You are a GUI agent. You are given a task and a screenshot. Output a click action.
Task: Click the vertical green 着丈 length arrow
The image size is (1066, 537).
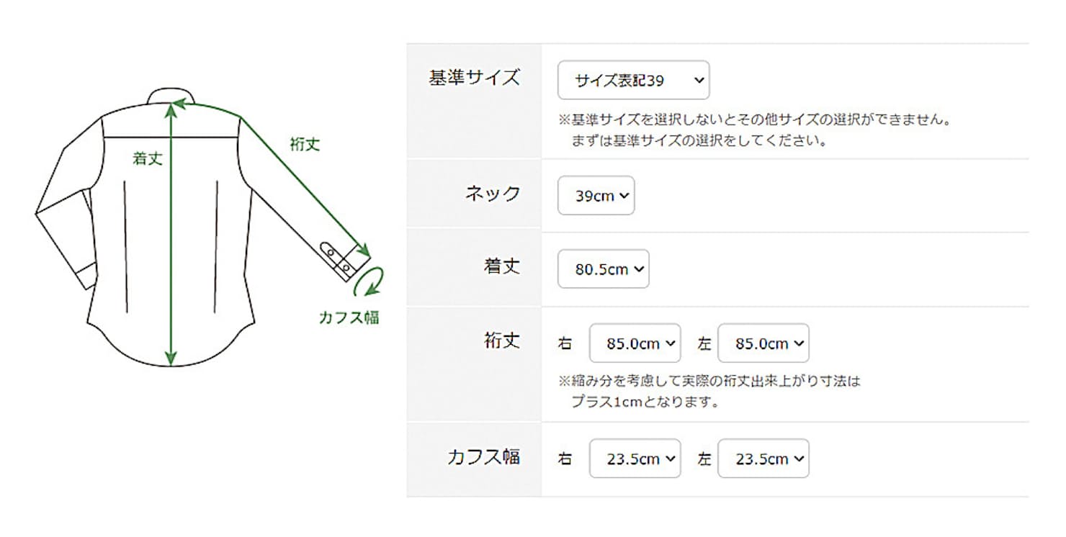point(171,238)
